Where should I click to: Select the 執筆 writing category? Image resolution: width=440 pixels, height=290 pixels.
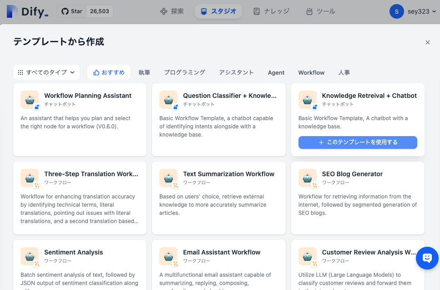click(144, 72)
